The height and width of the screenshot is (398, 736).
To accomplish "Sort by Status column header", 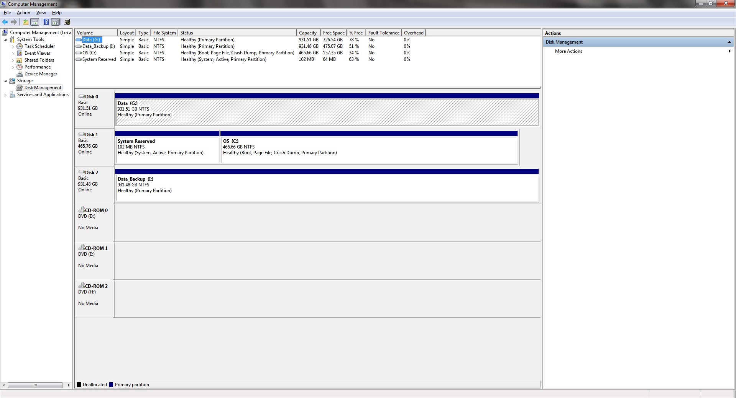I will pyautogui.click(x=237, y=33).
